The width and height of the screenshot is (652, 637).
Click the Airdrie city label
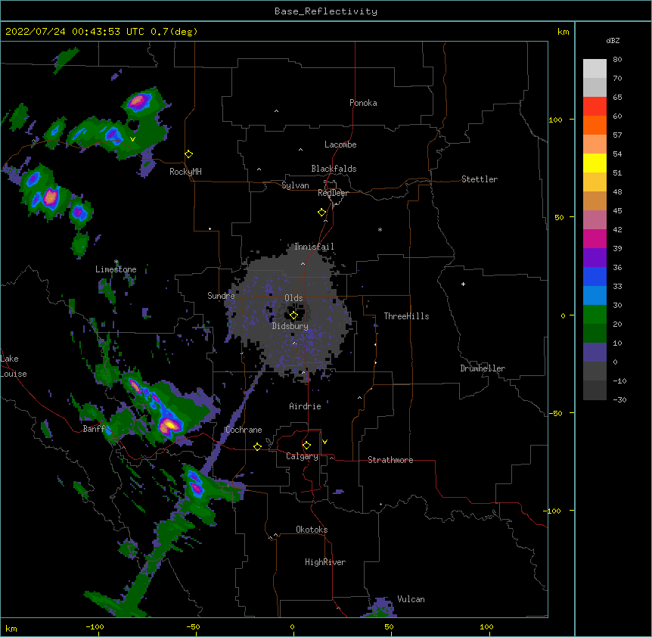tap(306, 406)
